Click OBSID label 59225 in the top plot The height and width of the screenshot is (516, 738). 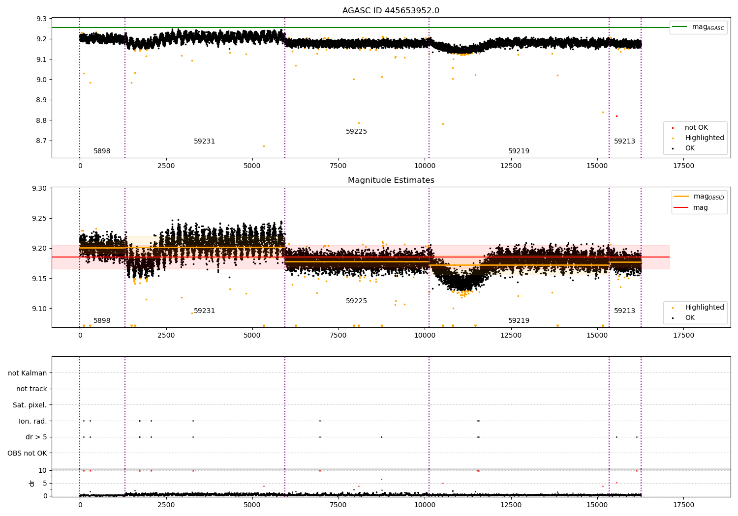coord(356,132)
